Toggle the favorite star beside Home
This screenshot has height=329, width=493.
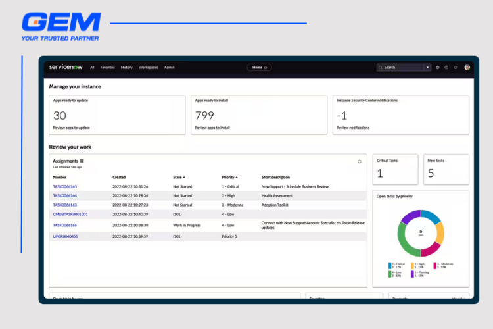pos(266,67)
